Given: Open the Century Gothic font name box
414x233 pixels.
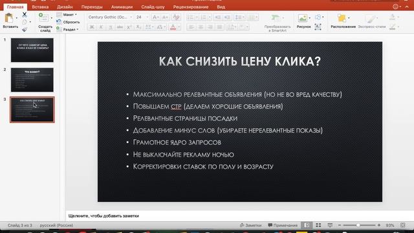Looking at the screenshot, I should (x=110, y=17).
